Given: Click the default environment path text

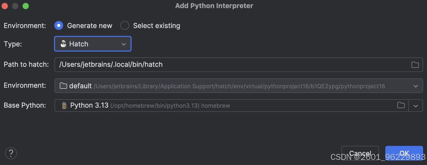Looking at the screenshot, I should (239, 86).
